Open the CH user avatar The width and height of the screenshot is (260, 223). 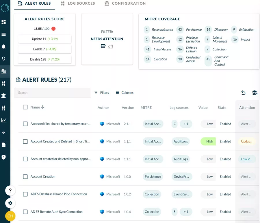(x=10, y=216)
